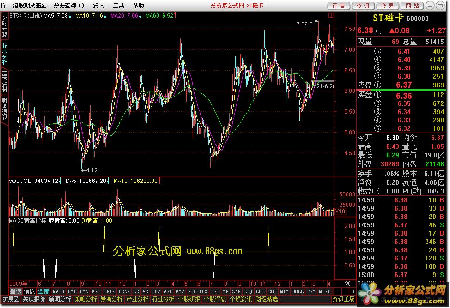
Task: Open the 扩展区 bottom tab
Action: [10, 299]
